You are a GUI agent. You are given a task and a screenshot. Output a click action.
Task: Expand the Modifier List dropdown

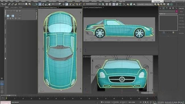pyautogui.click(x=168, y=14)
